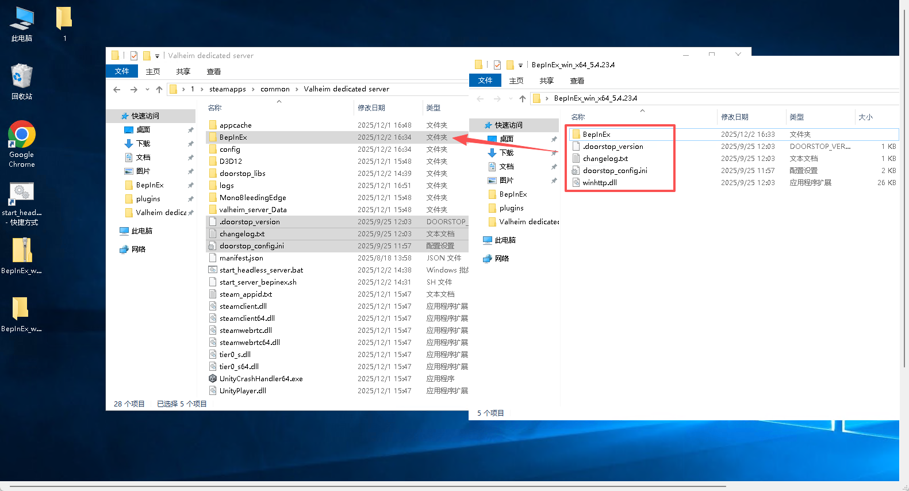Click the properties checkmark icon in the Valheim title bar
Screen dimensions: 909x491
click(x=134, y=56)
